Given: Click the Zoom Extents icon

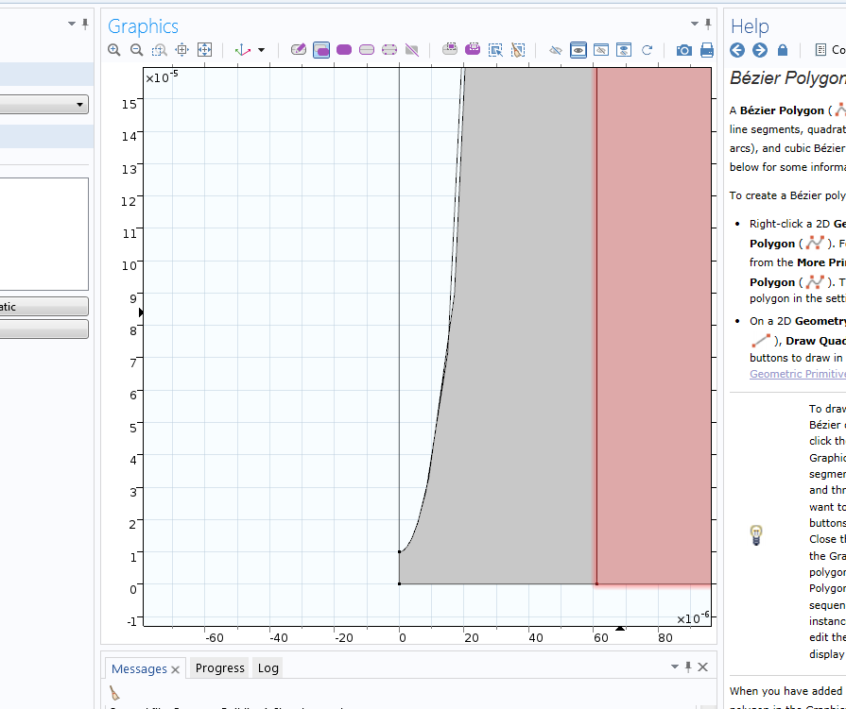Looking at the screenshot, I should (x=204, y=50).
